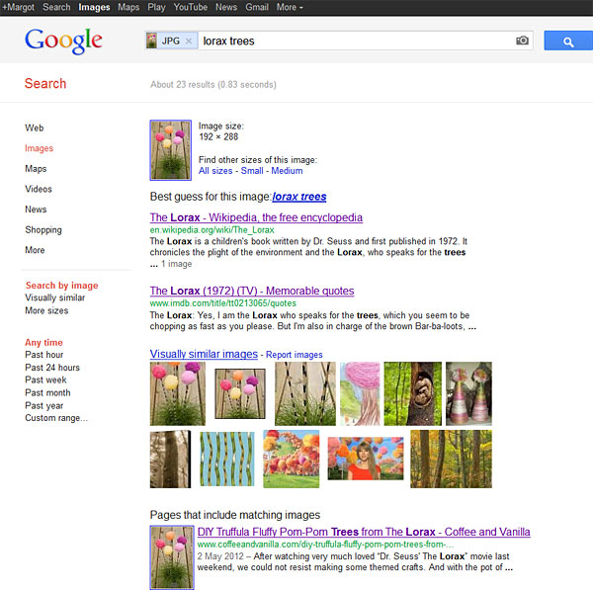593x590 pixels.
Task: Open bordered pom-pom trees similar image
Action: 240,393
